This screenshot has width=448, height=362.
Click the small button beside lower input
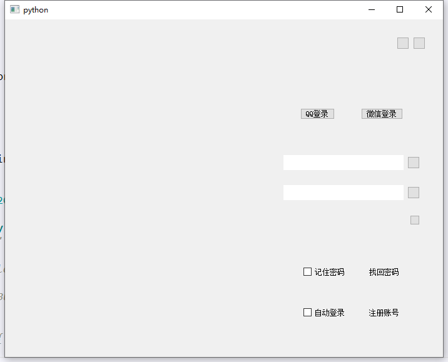pos(414,193)
